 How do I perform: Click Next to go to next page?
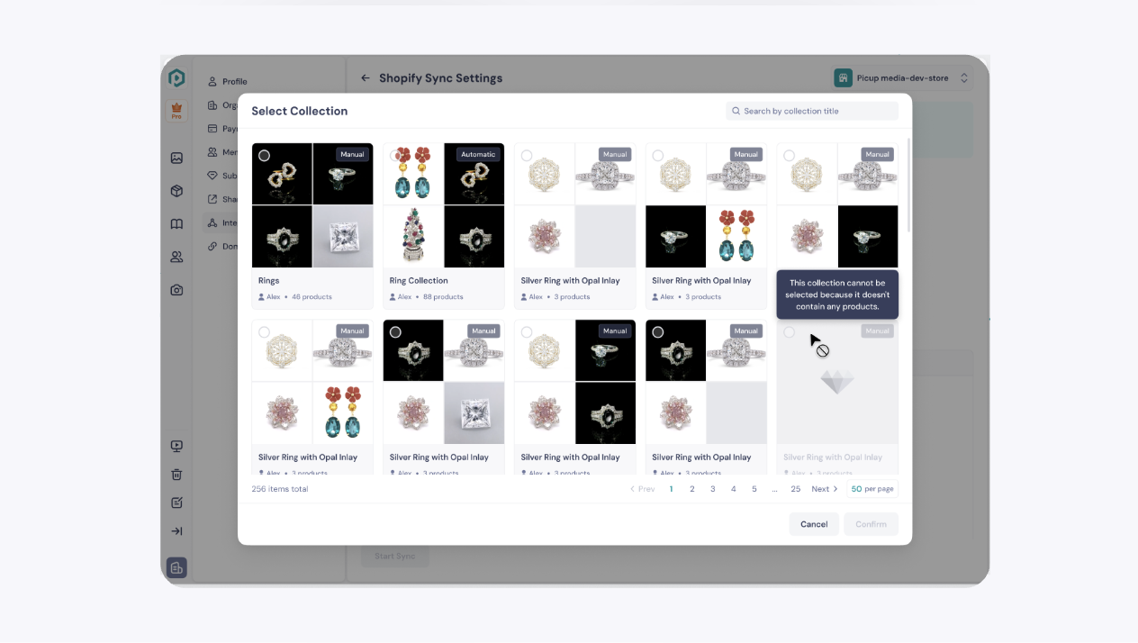(824, 489)
